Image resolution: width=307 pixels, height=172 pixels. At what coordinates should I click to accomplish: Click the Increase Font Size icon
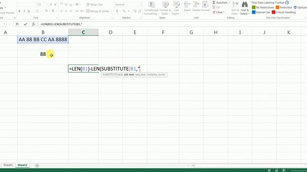(x=51, y=4)
